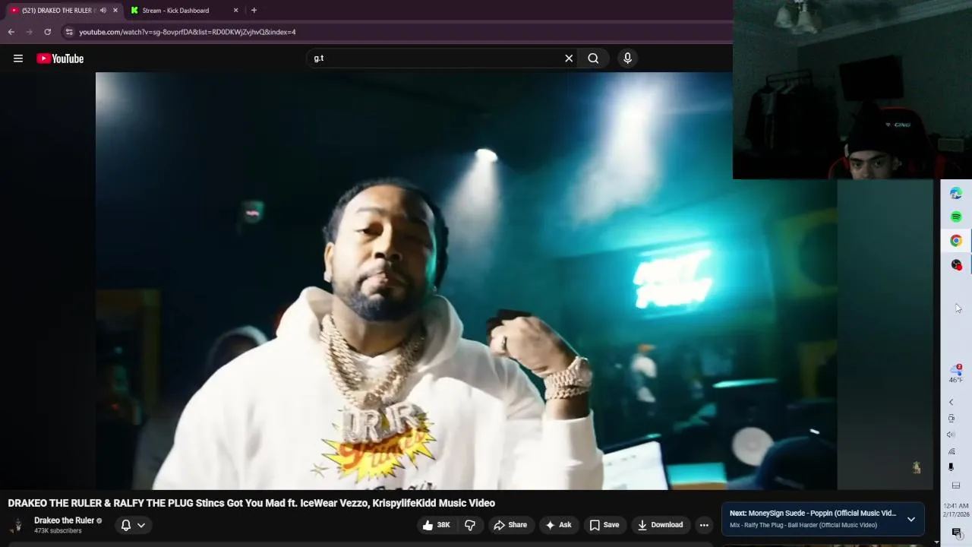Close the Kick Dashboard tab
This screenshot has height=547, width=972.
pos(235,11)
